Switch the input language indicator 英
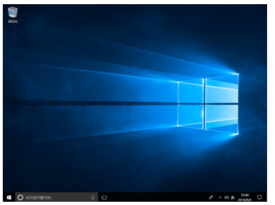 [233, 198]
